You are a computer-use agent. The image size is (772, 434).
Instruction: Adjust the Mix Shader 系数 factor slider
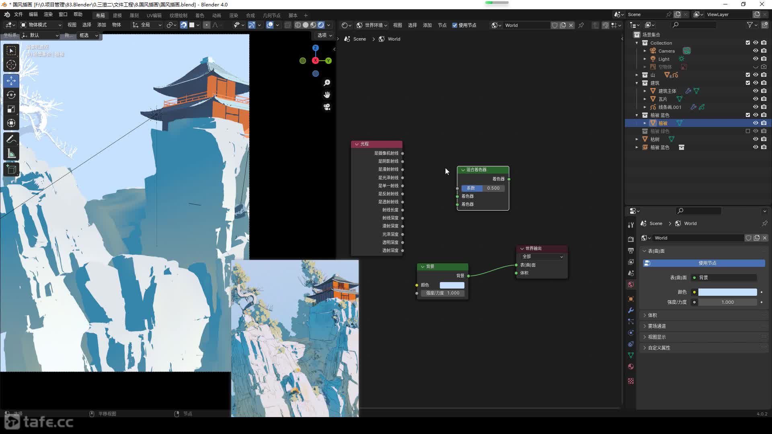(x=483, y=188)
